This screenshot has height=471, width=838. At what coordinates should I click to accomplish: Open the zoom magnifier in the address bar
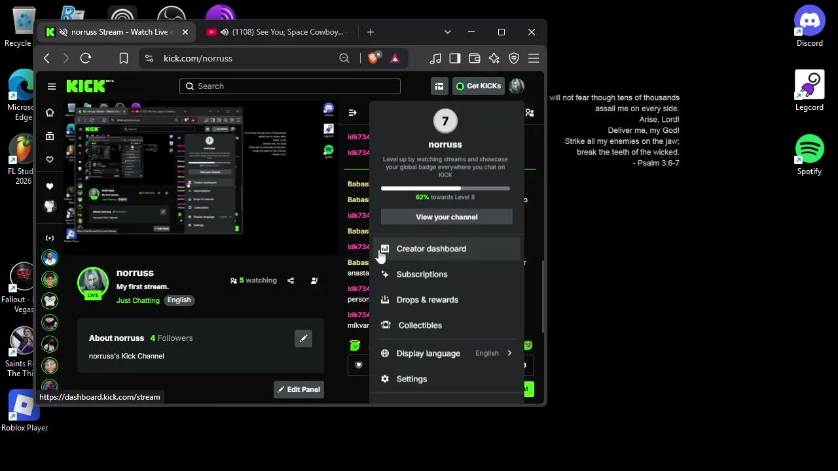[x=344, y=58]
